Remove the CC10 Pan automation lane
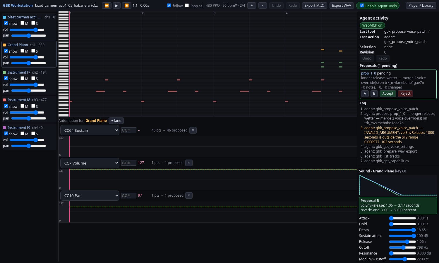This screenshot has height=263, width=439. pyautogui.click(x=189, y=195)
